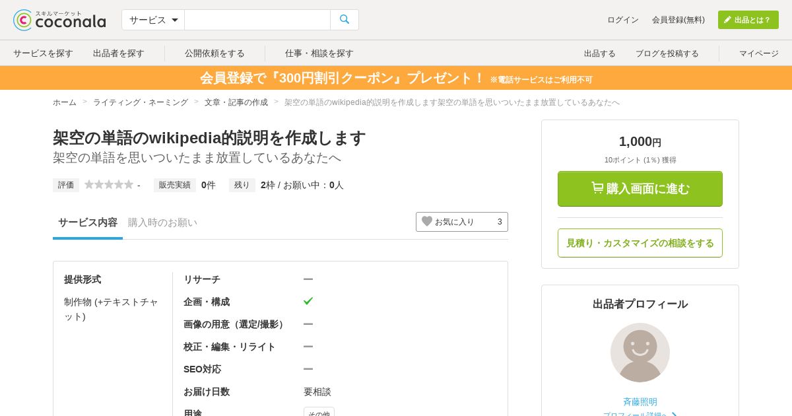Click the heart icon in お気に入り
This screenshot has height=416, width=792.
point(427,221)
